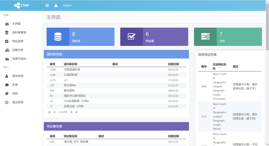Click 退出登录 to log out
This screenshot has width=269, height=146.
coord(18,102)
